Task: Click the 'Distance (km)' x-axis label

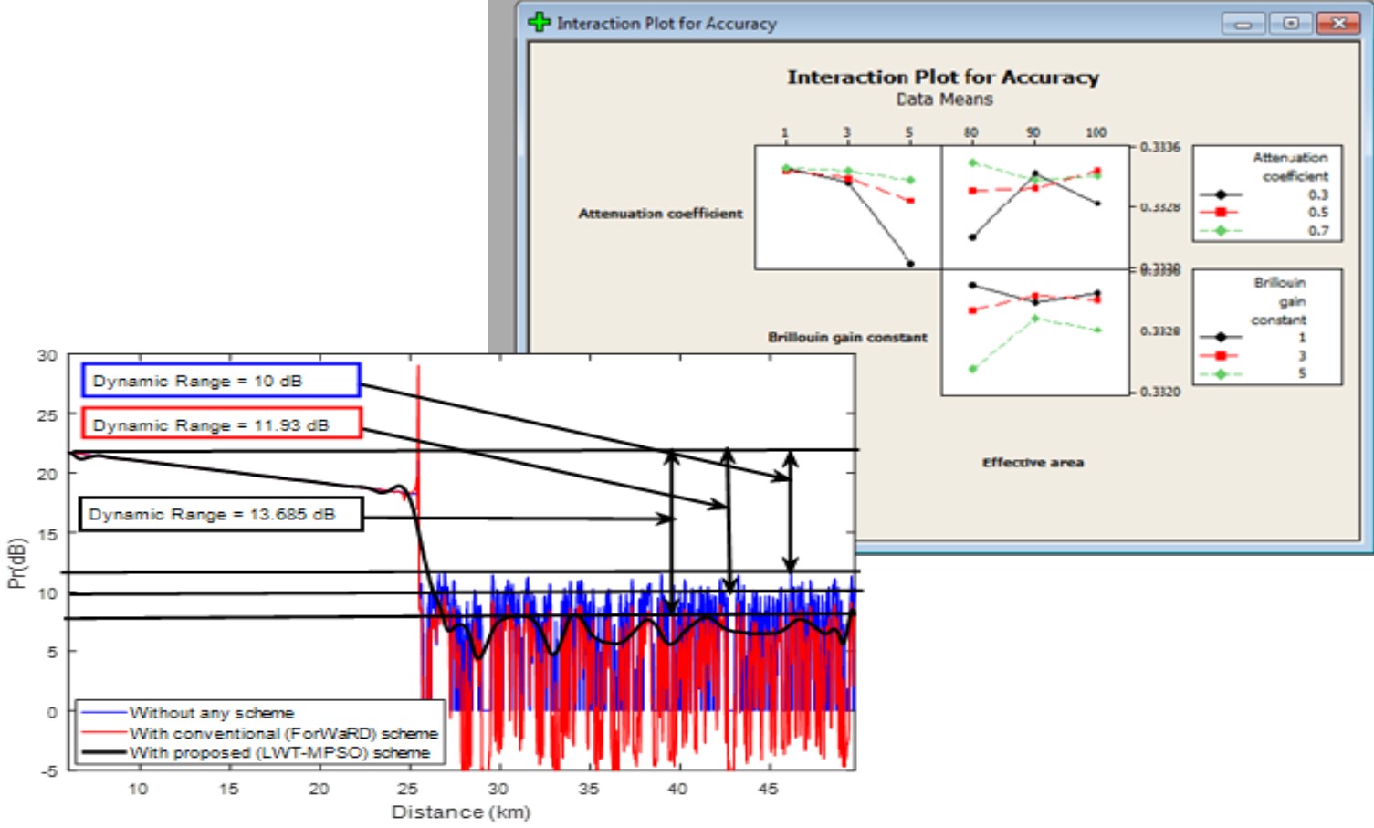Action: (x=461, y=812)
